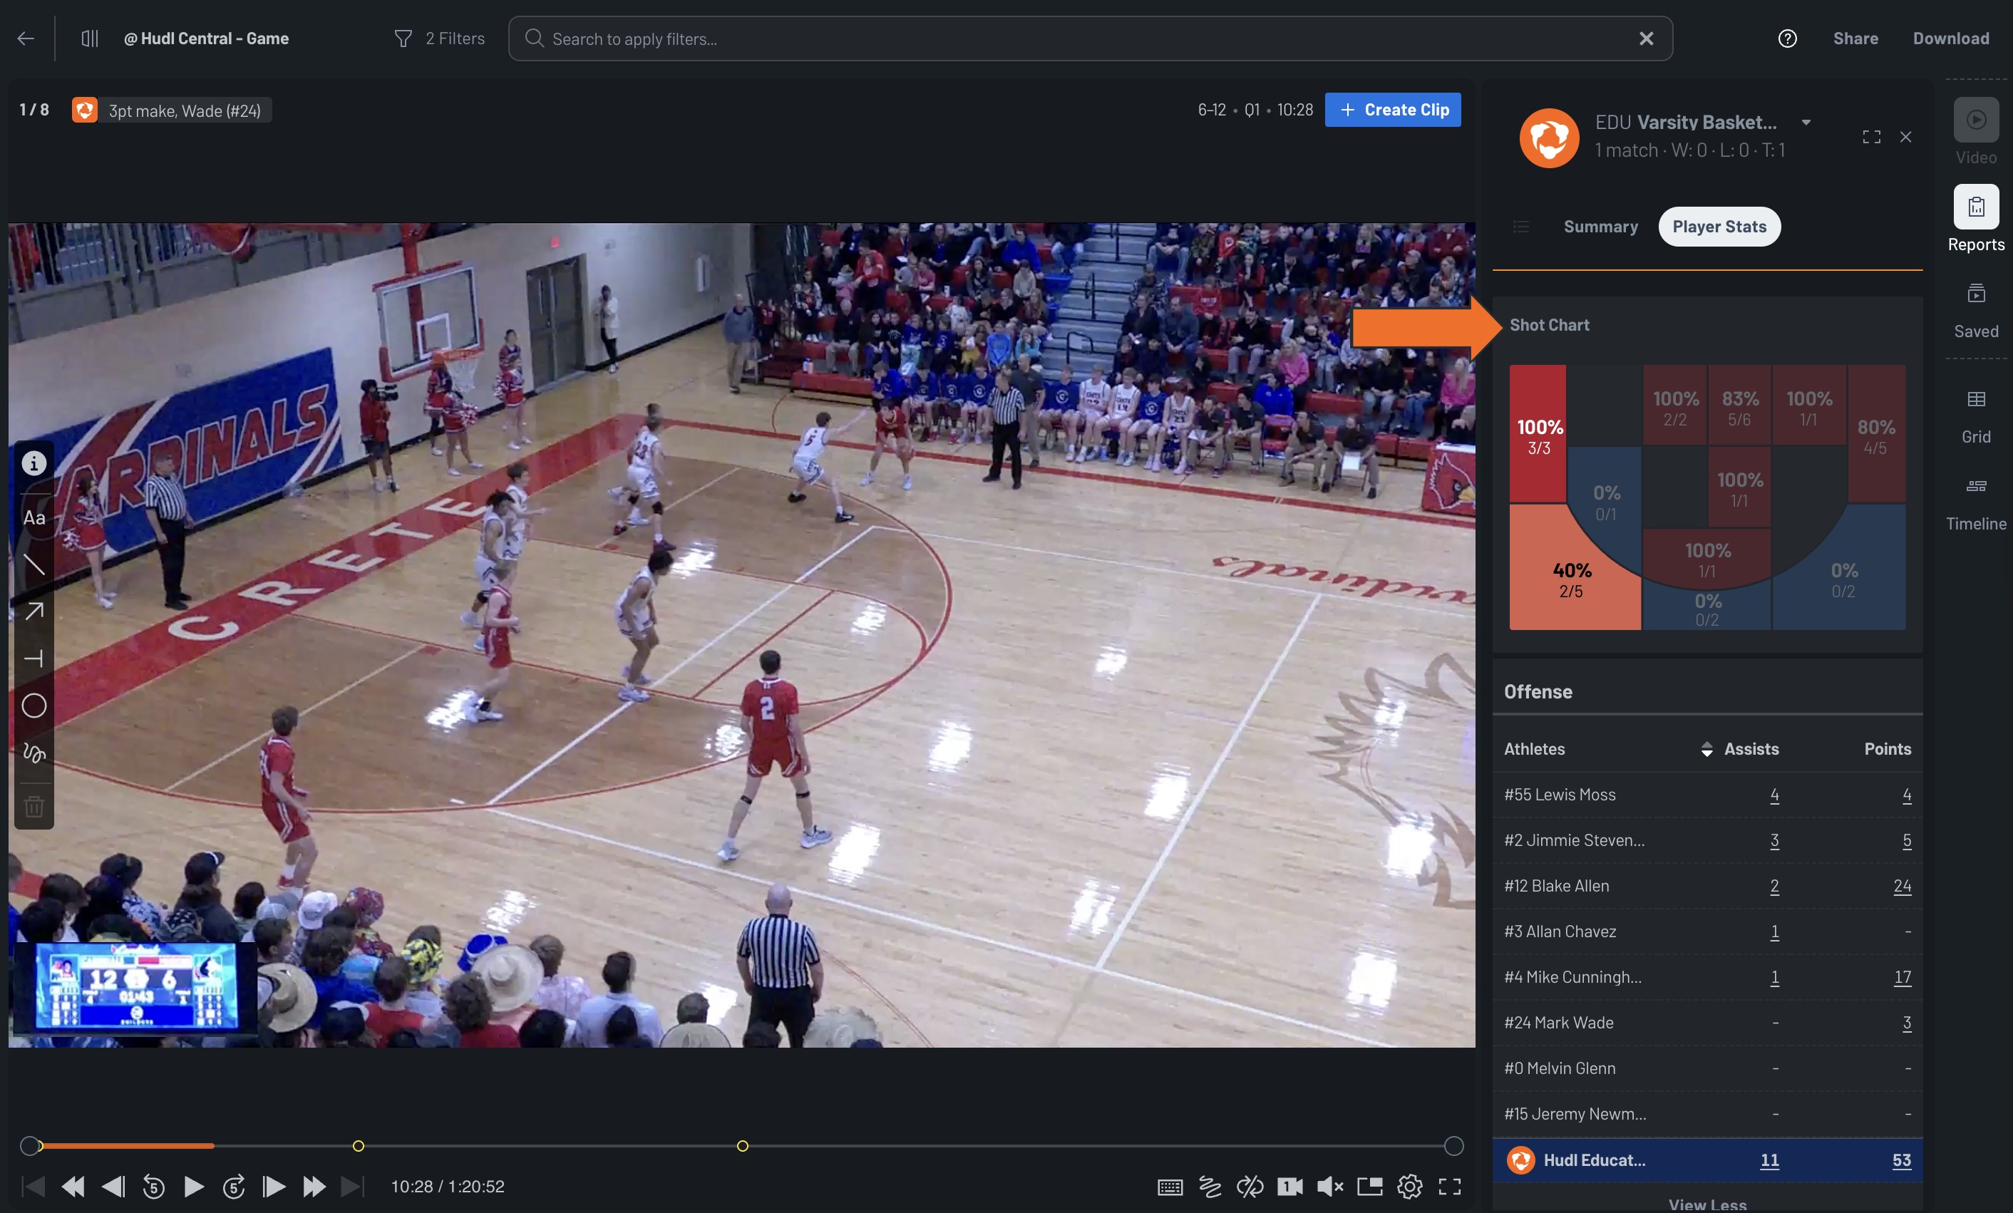Switch to the Summary tab
Viewport: 2013px width, 1213px height.
(1600, 226)
